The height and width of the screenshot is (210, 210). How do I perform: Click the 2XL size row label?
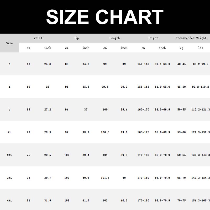coord(9,155)
